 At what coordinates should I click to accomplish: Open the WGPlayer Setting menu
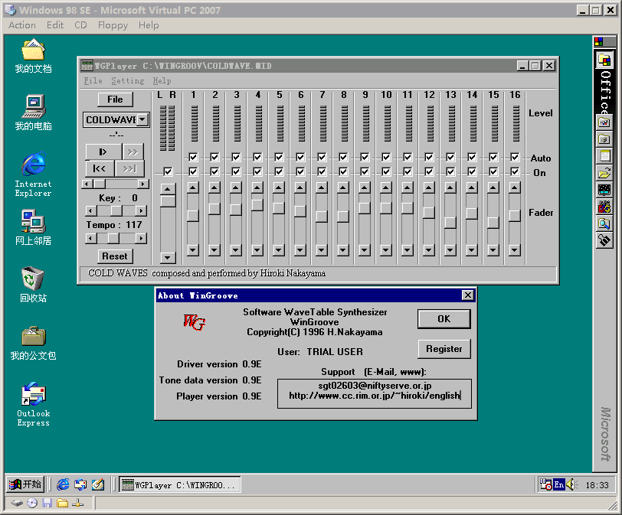(x=128, y=81)
